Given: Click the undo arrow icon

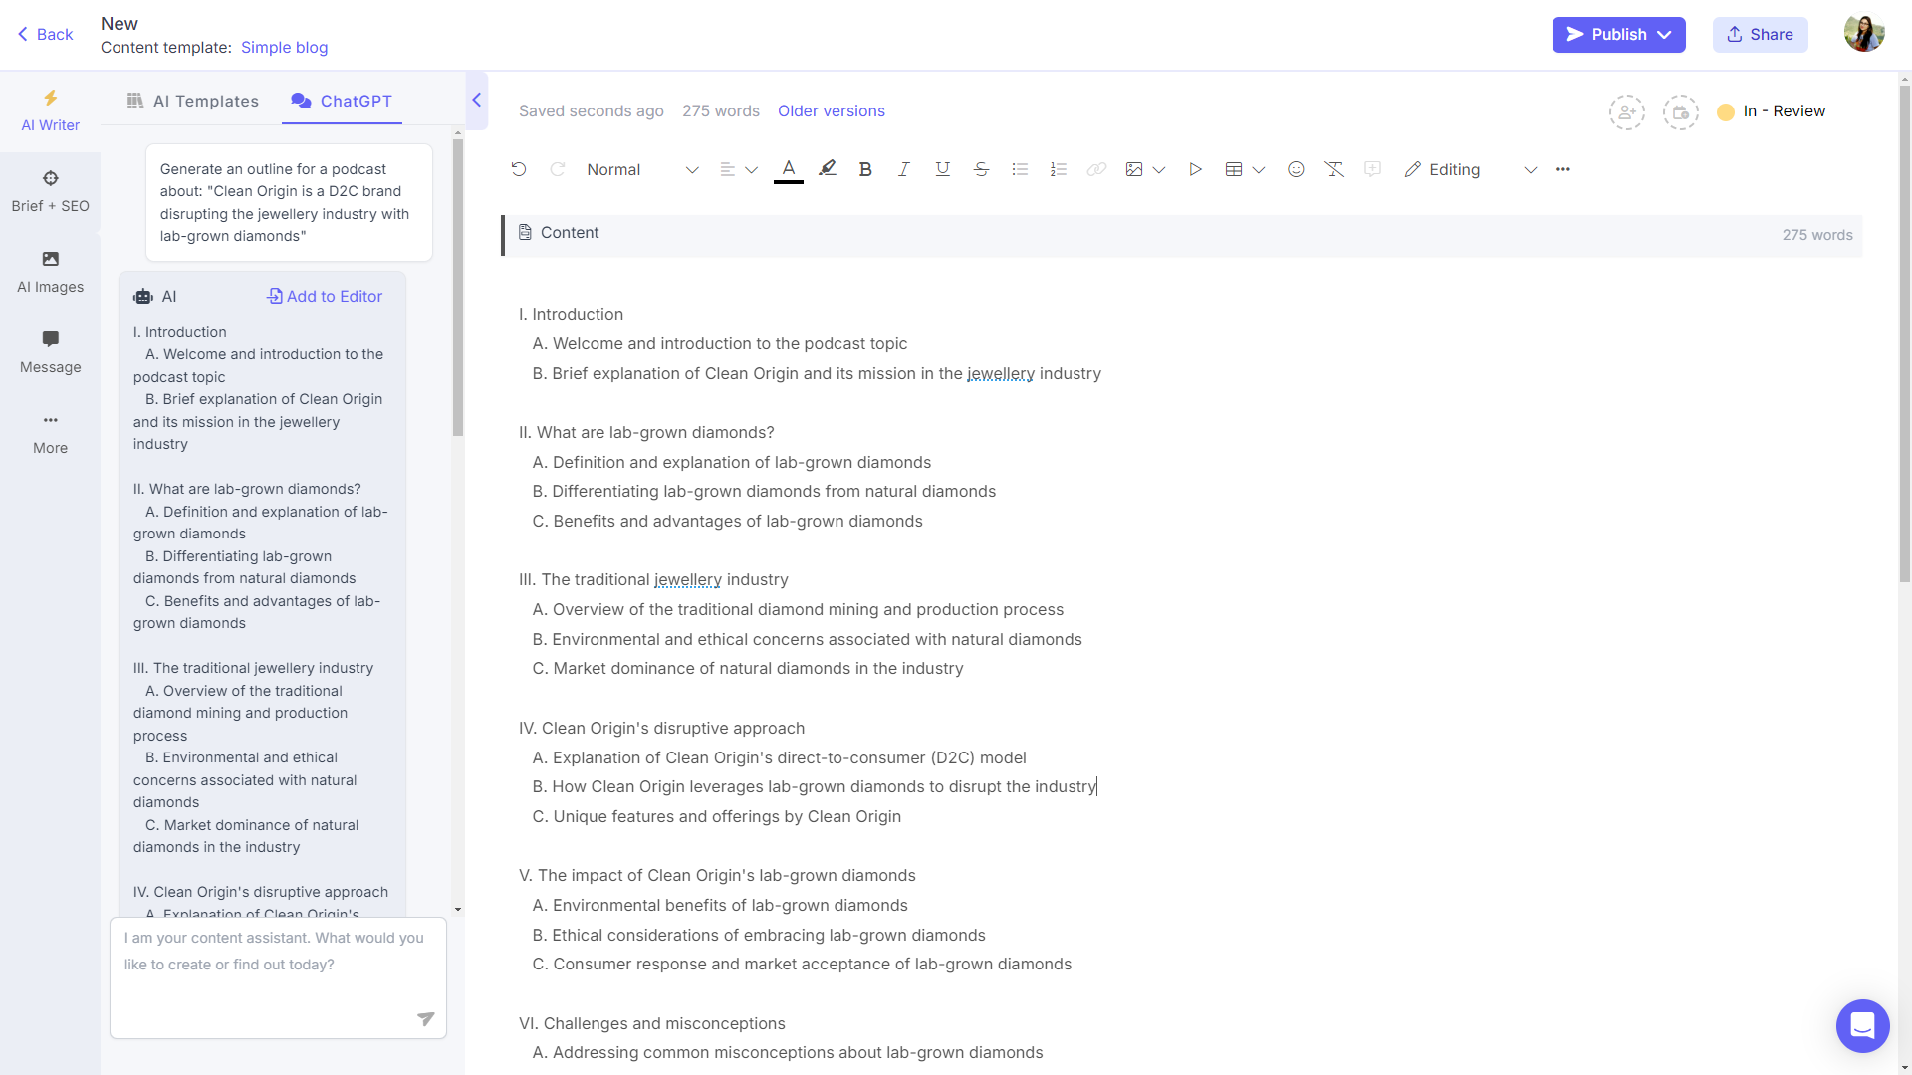Looking at the screenshot, I should pyautogui.click(x=519, y=168).
